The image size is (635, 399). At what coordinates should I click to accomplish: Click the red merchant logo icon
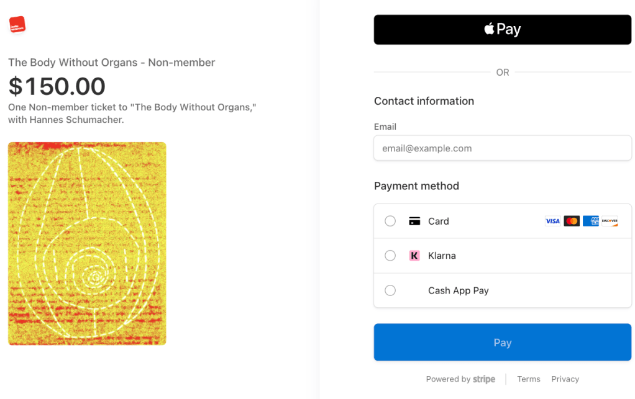(x=17, y=25)
